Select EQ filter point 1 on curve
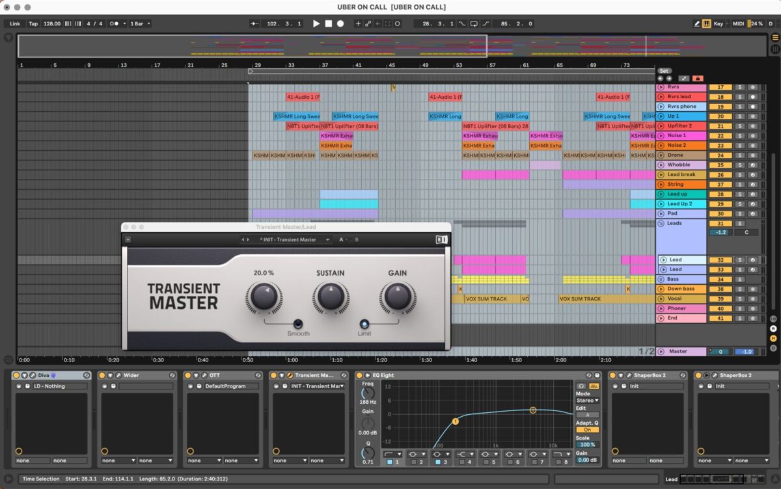 click(x=455, y=421)
